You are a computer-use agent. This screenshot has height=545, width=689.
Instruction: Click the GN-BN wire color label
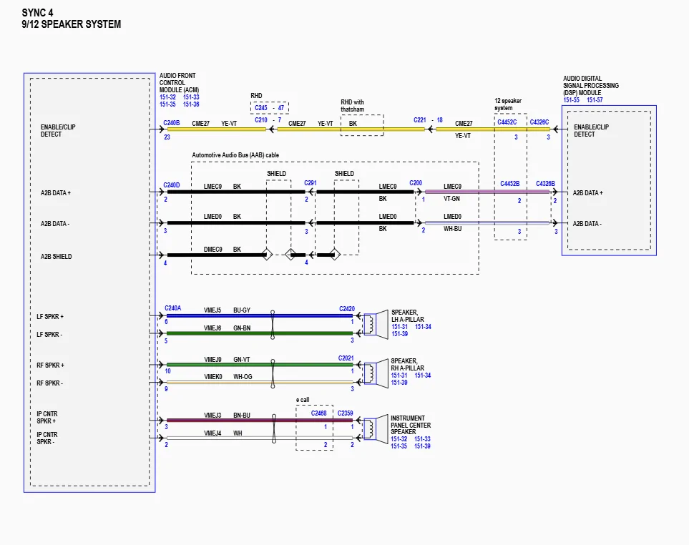point(242,328)
